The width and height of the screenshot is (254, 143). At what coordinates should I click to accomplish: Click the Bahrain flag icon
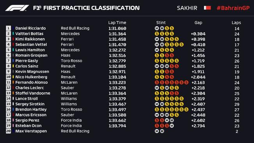click(207, 8)
